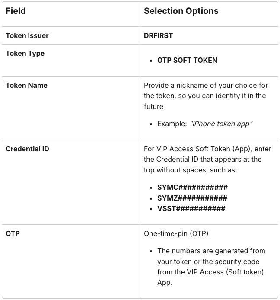280x300 pixels.
Task: Select the Token Issuer field label
Action: tap(27, 35)
